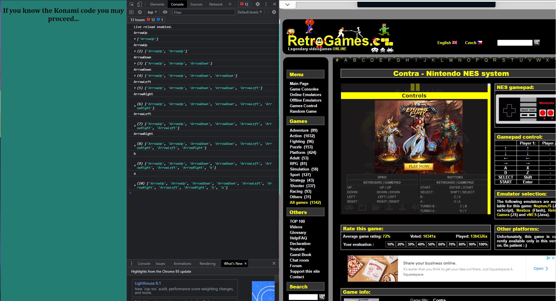
Task: Click the 12 errors badge in DevTools toolbar
Action: (244, 4)
